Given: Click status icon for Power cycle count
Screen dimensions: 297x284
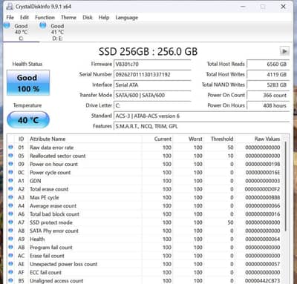Looking at the screenshot, I should pyautogui.click(x=10, y=172).
